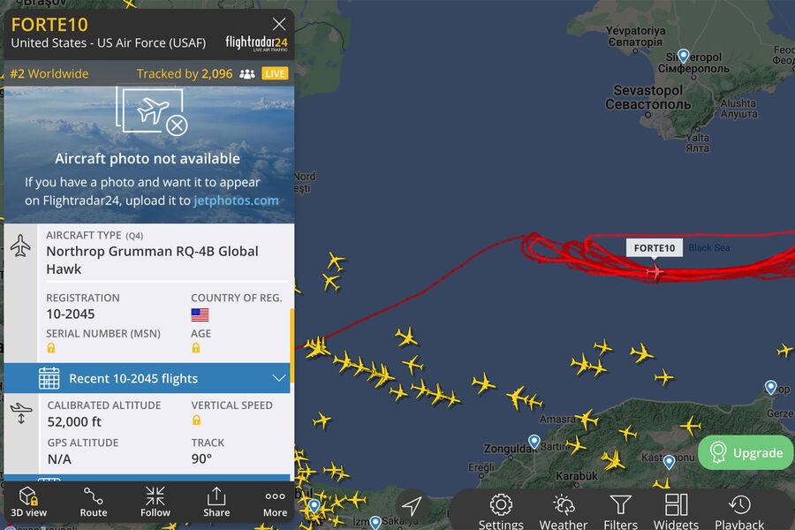Screen dimensions: 795x530
Task: Select the FORTE10 label on the map
Action: tap(654, 248)
